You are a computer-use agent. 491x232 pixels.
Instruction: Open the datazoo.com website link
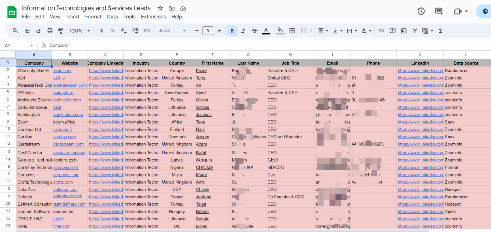65,190
